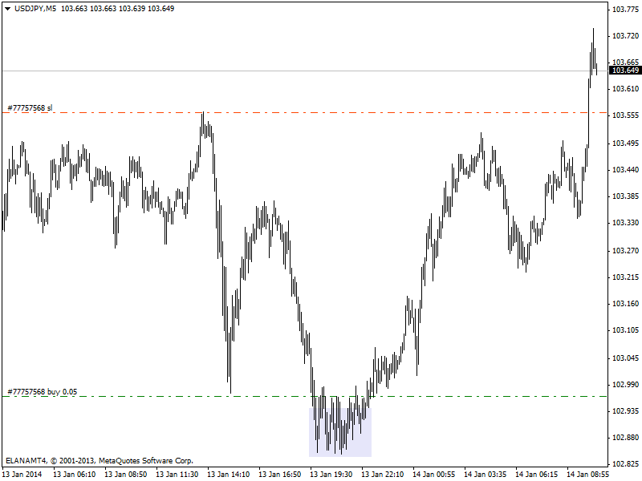Click the 13 Jan 14:10 time label

pos(229,475)
